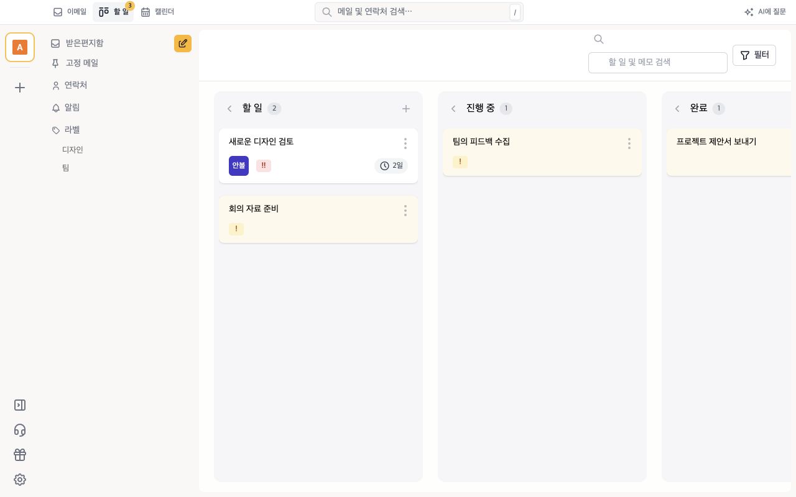Click priority badge on 팀의 피드백 수집 card
The image size is (796, 497).
point(460,162)
